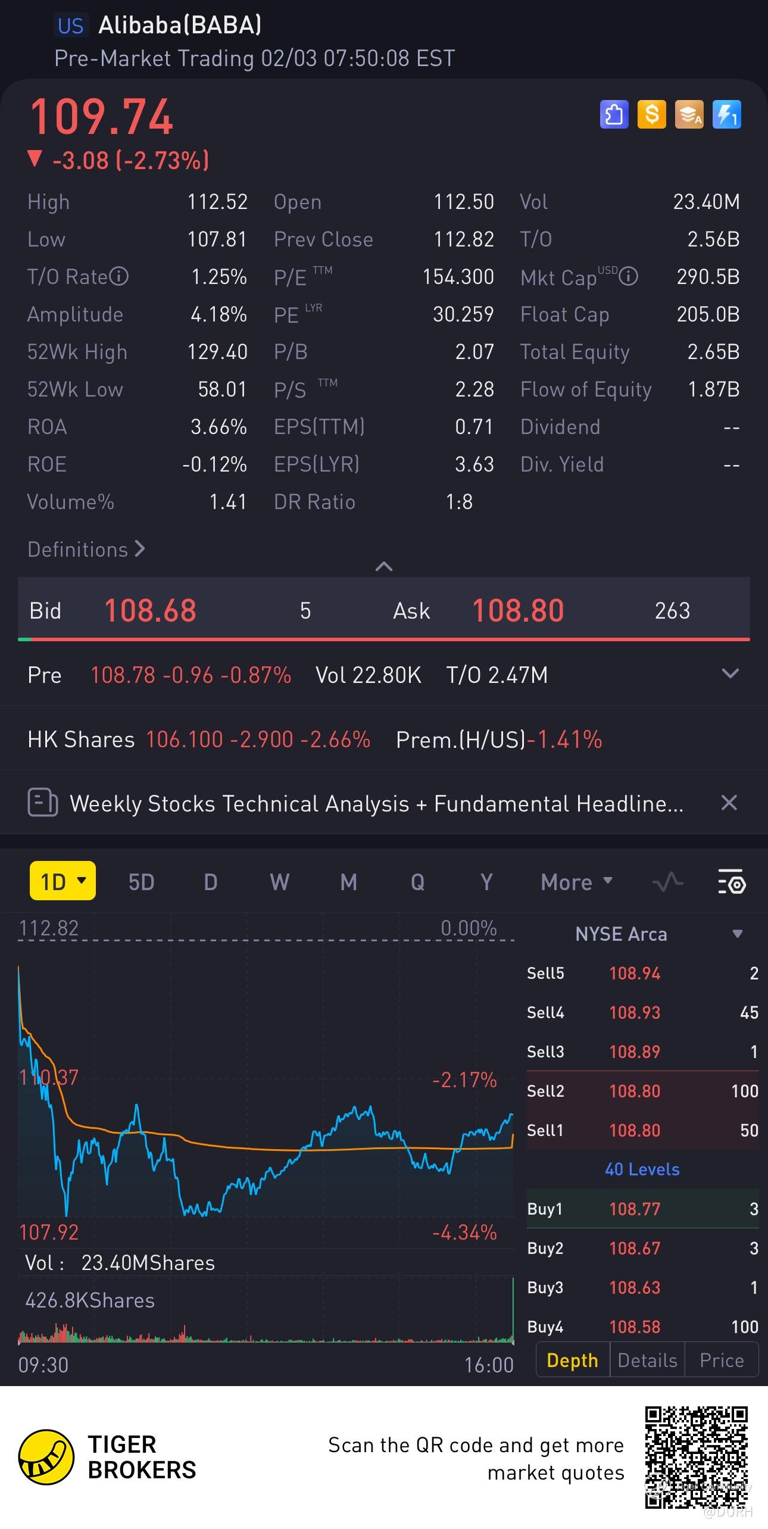Tap the blue puzzle-piece badge icon

click(614, 114)
